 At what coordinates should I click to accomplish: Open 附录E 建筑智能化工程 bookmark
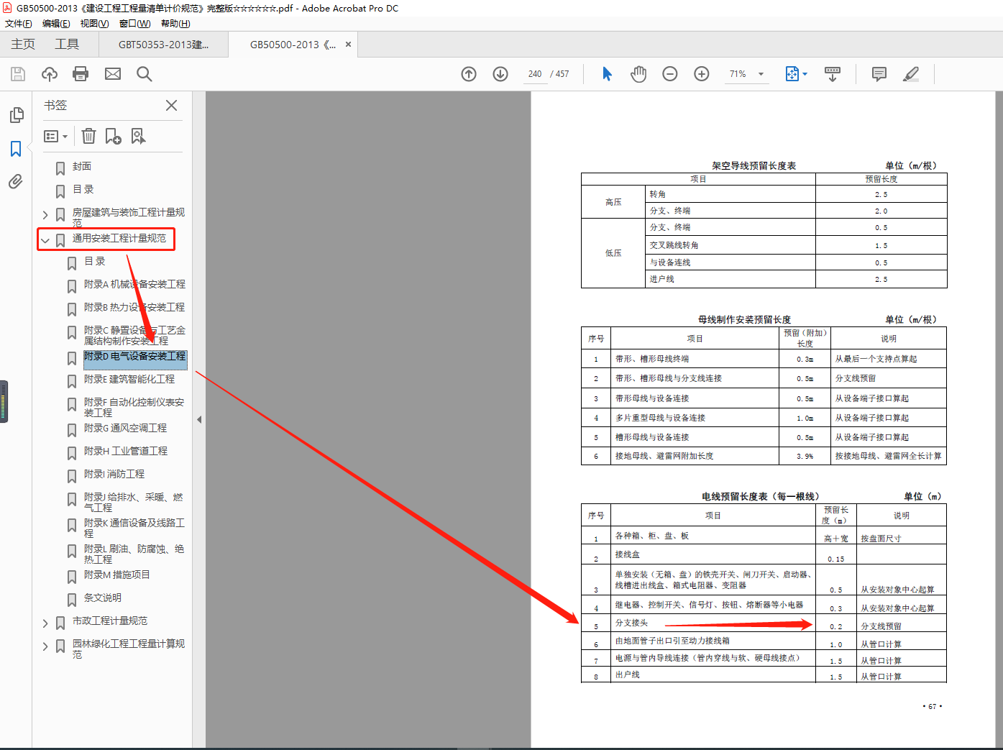tap(129, 379)
